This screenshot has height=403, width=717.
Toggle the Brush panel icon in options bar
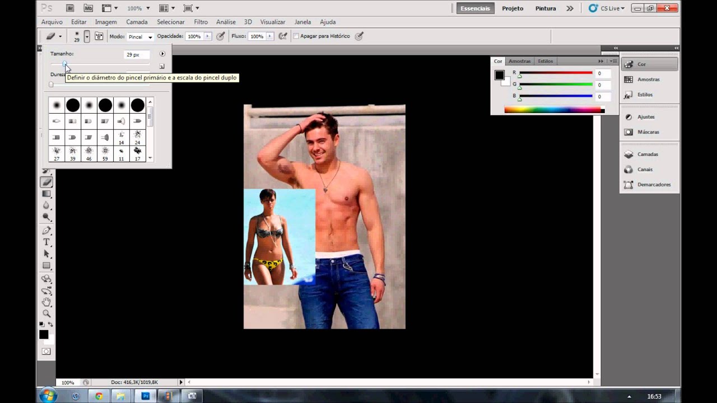[99, 36]
